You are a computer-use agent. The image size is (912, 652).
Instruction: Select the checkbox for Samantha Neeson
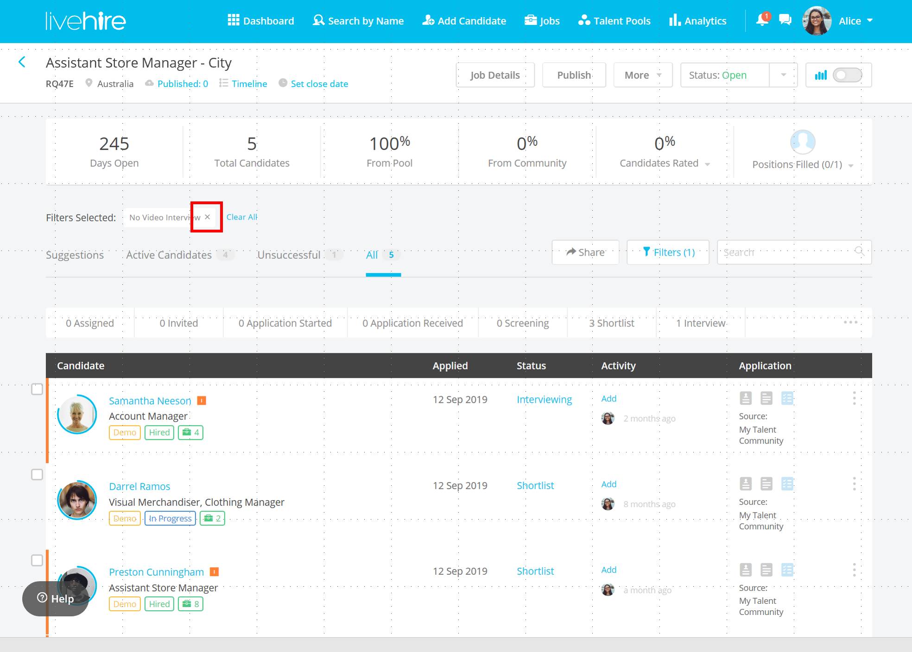(x=37, y=389)
